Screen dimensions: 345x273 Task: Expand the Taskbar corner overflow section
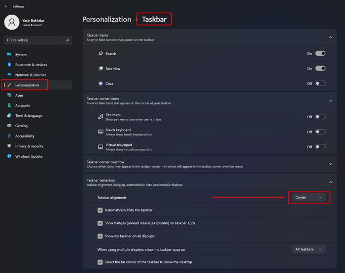click(x=330, y=164)
